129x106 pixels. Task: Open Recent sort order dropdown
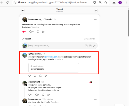pos(28,39)
